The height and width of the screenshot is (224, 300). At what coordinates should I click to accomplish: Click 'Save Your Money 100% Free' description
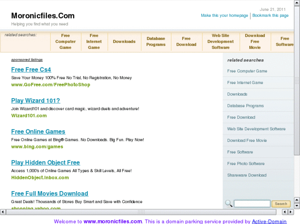pyautogui.click(x=71, y=78)
